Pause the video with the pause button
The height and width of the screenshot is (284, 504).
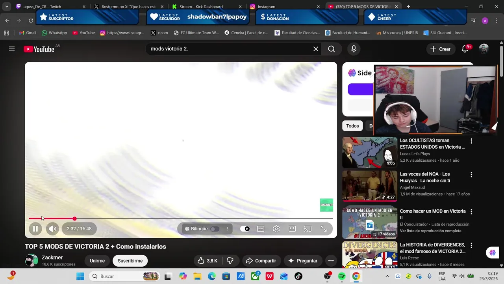(35, 229)
